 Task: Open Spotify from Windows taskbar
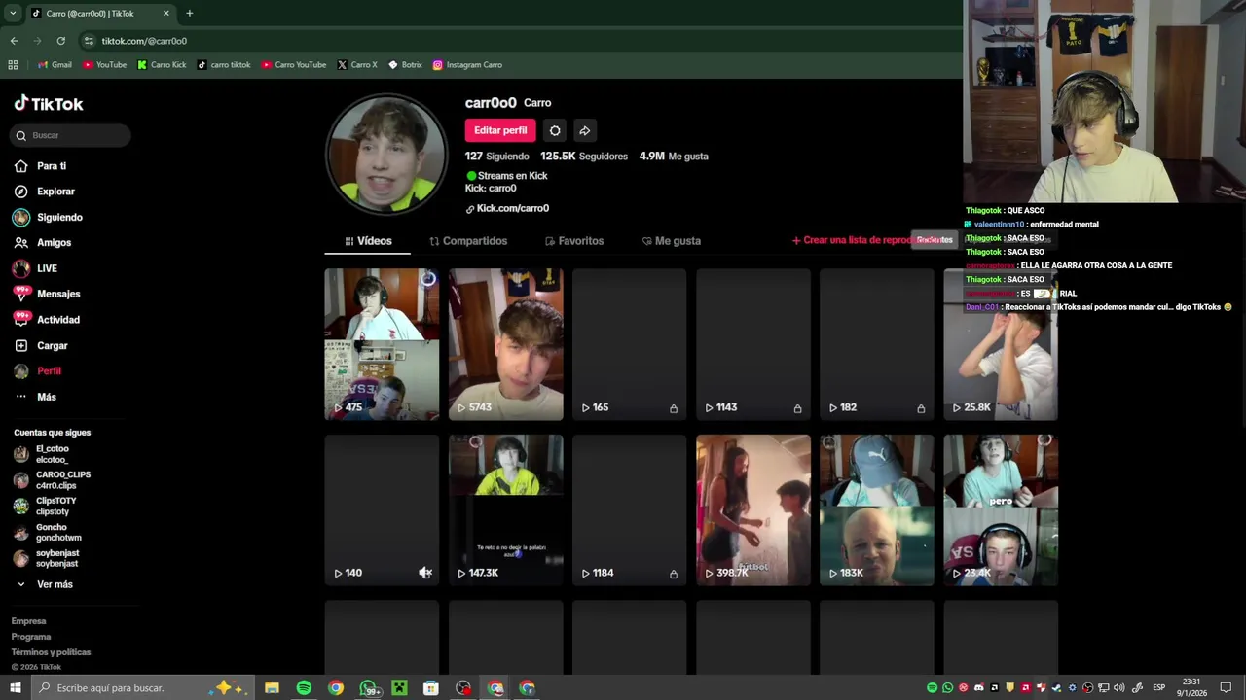304,688
